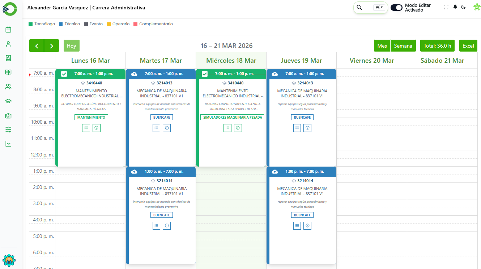Open the sliders settings icon in the sidebar
The image size is (481, 269).
coord(8,129)
